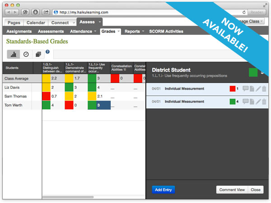
Task: Click the stacked pages view icon
Action: (38, 54)
